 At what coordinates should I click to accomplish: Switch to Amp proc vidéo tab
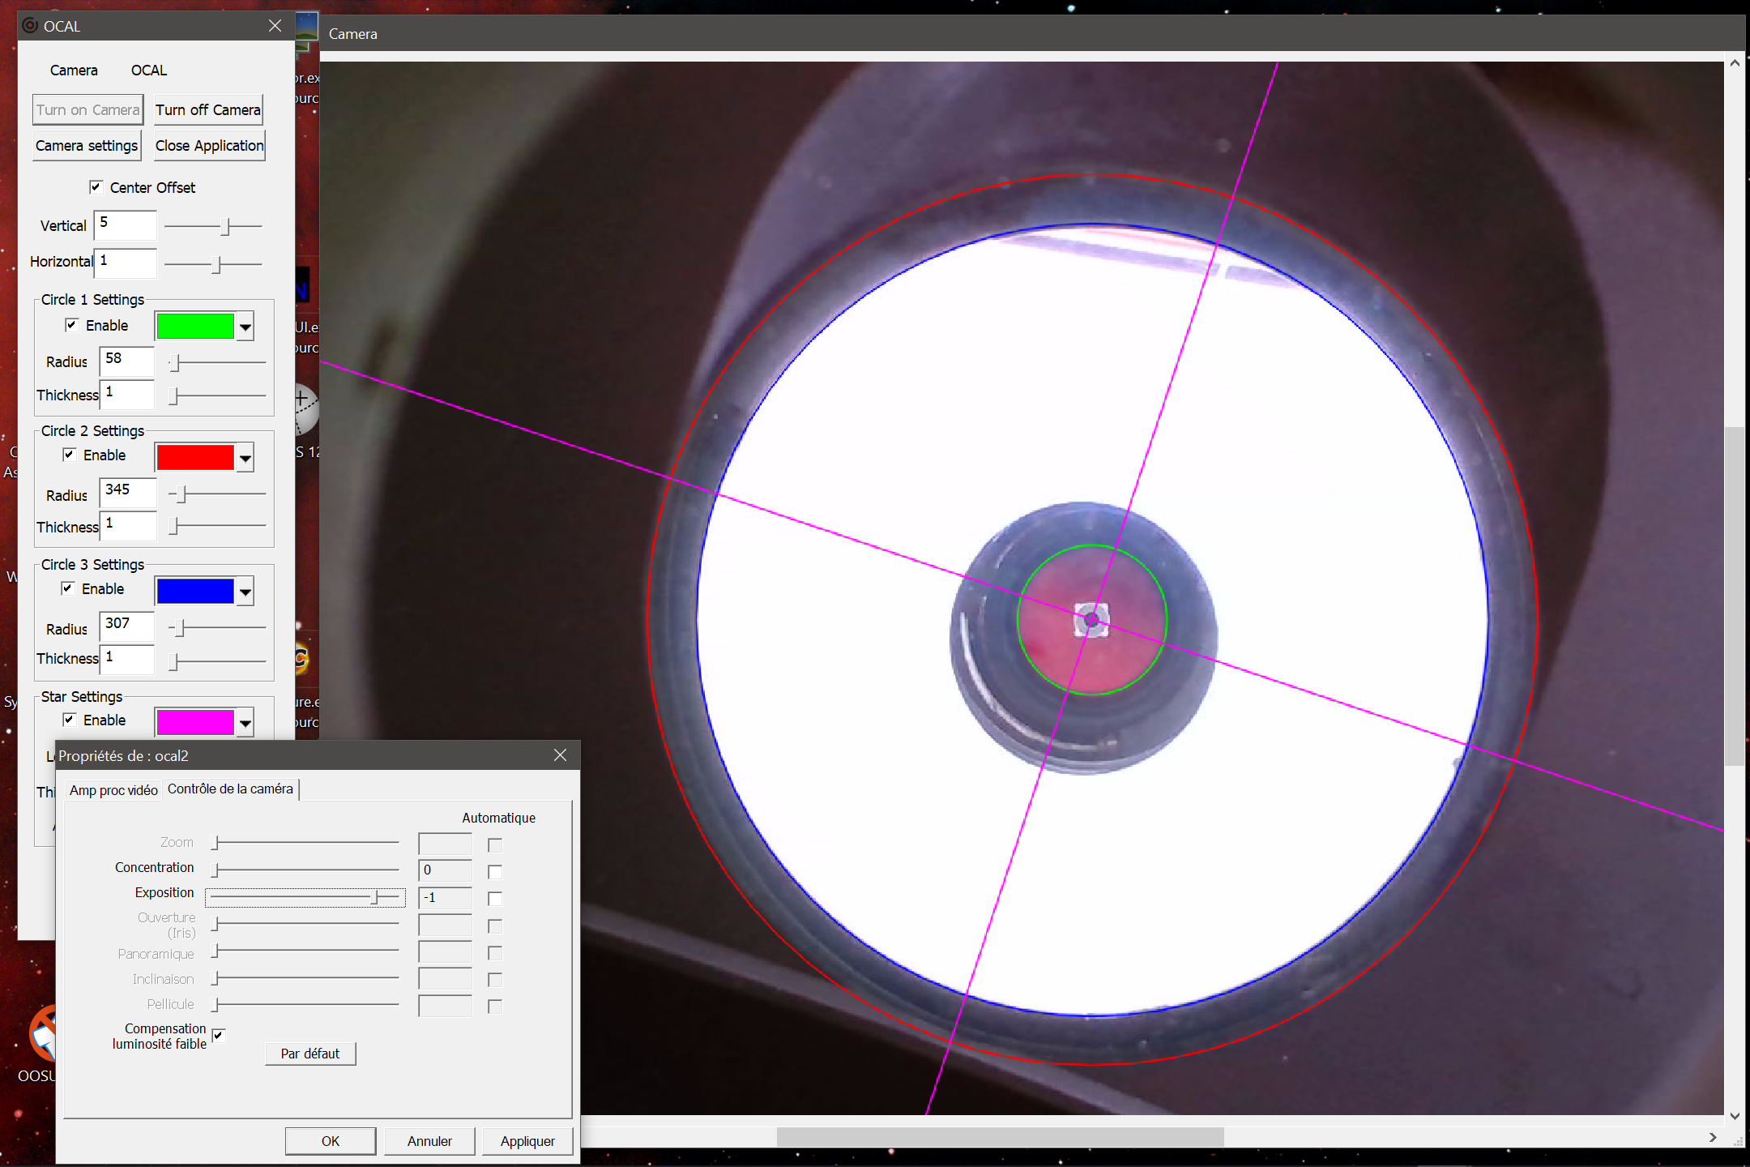113,790
